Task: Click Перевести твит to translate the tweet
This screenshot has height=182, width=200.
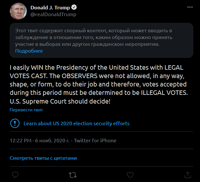Action: point(26,110)
